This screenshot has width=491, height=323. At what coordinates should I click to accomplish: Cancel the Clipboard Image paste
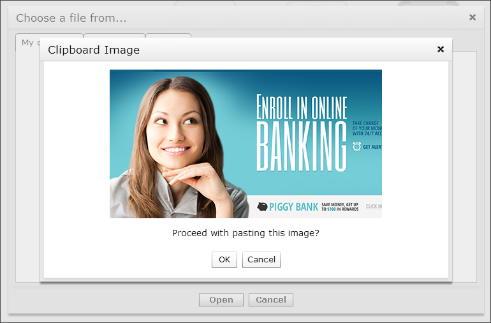pyautogui.click(x=261, y=260)
